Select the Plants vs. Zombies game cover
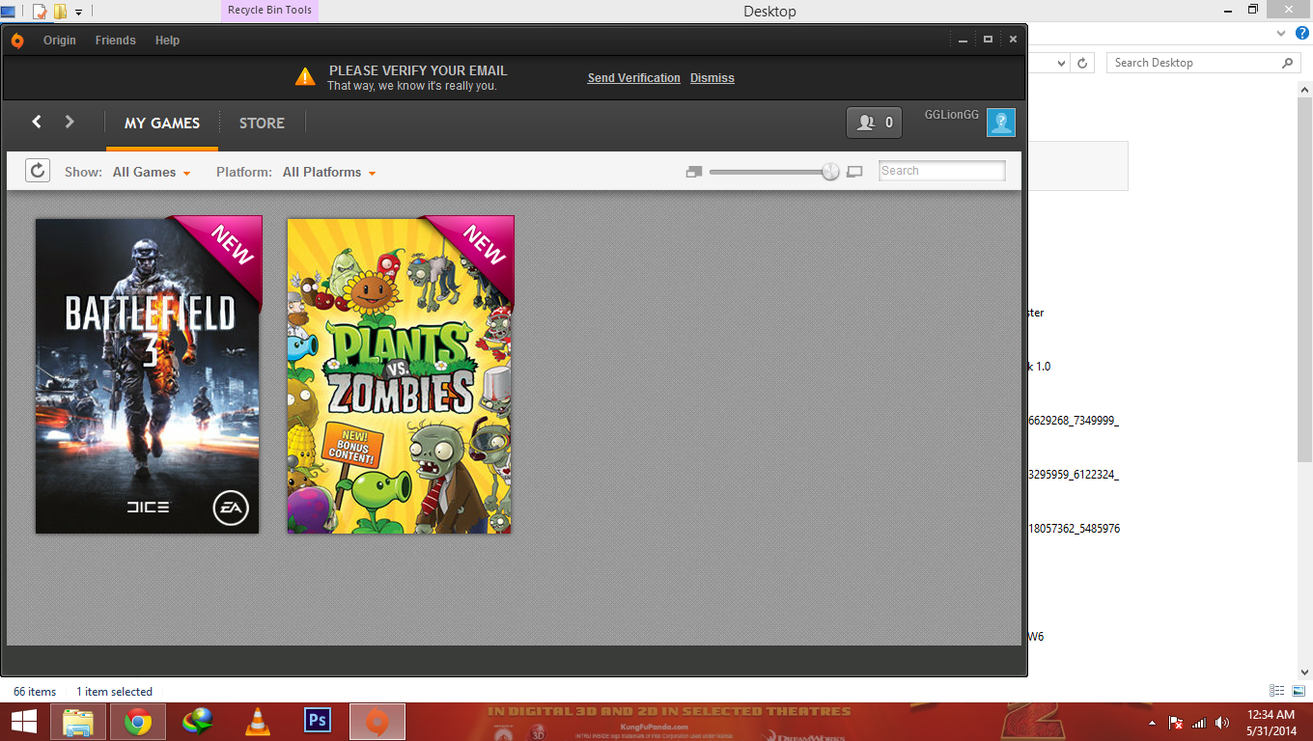1313x741 pixels. (401, 374)
